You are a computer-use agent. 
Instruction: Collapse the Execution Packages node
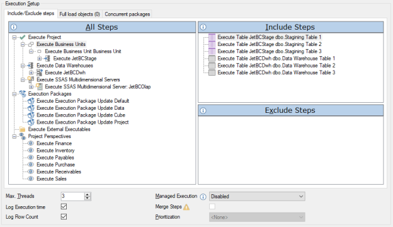(x=14, y=94)
